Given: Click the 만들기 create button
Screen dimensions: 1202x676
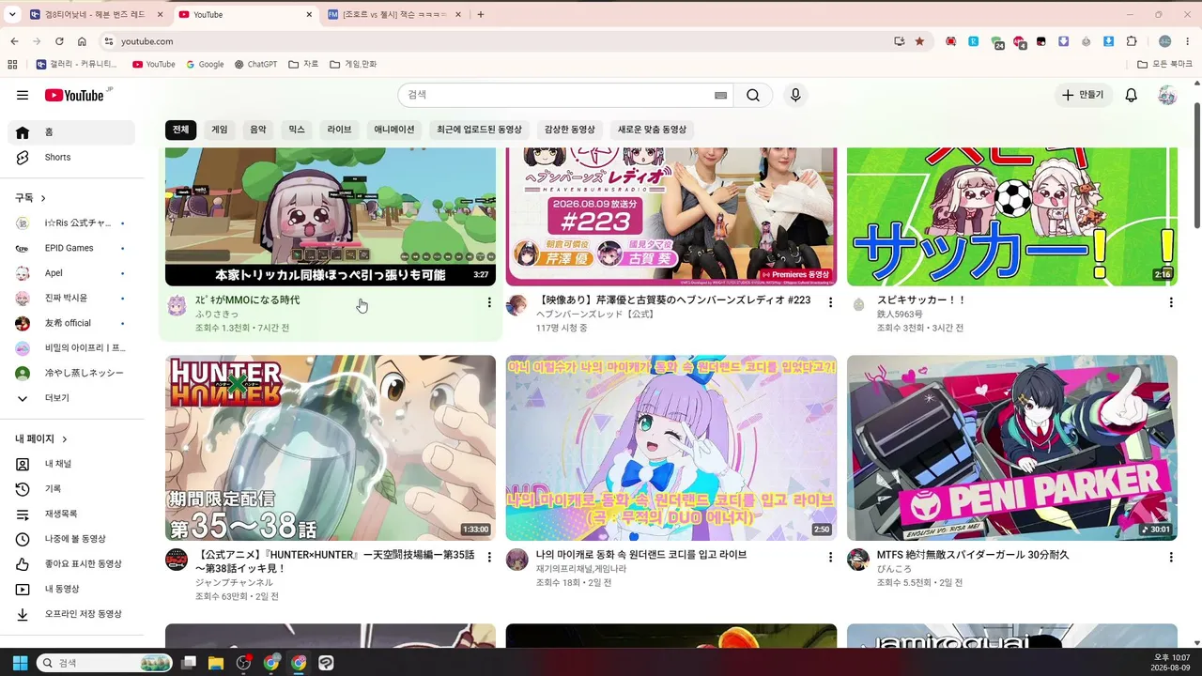Looking at the screenshot, I should tap(1083, 95).
